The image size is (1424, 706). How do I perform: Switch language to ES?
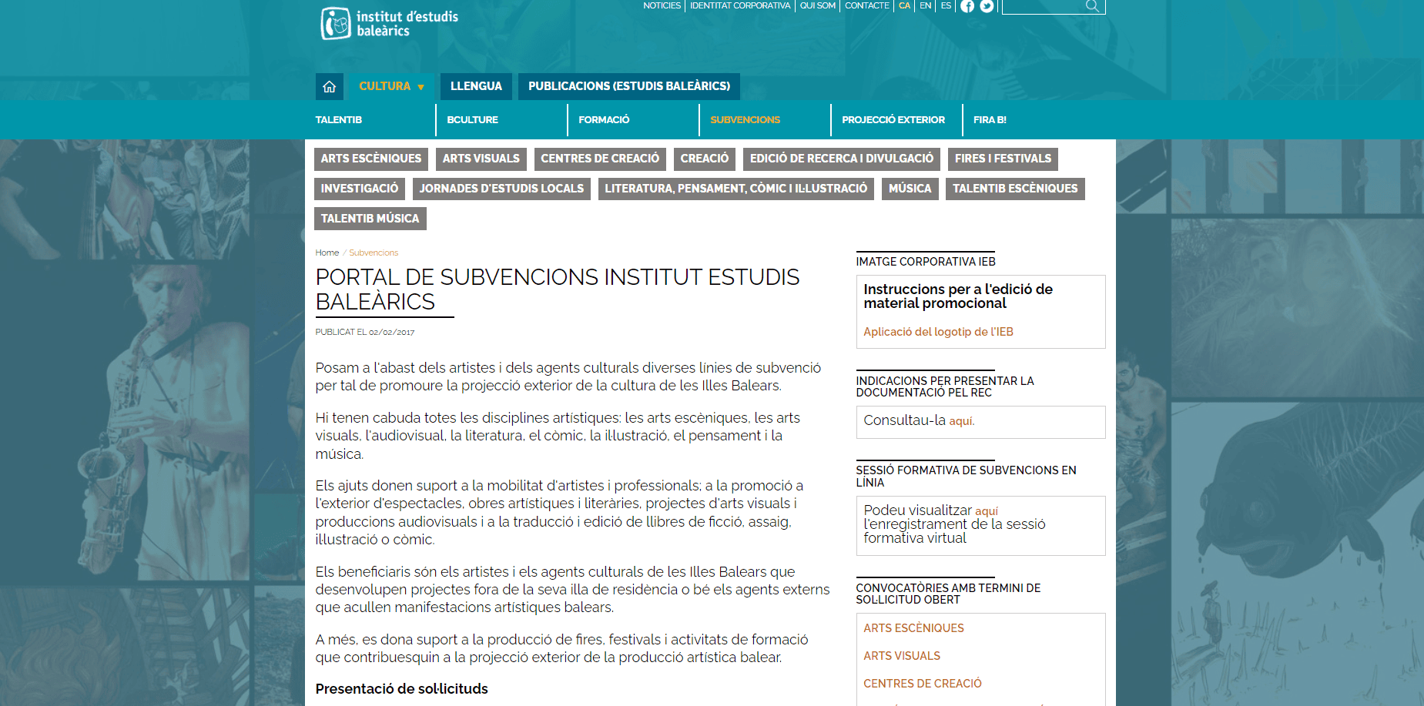pos(947,5)
